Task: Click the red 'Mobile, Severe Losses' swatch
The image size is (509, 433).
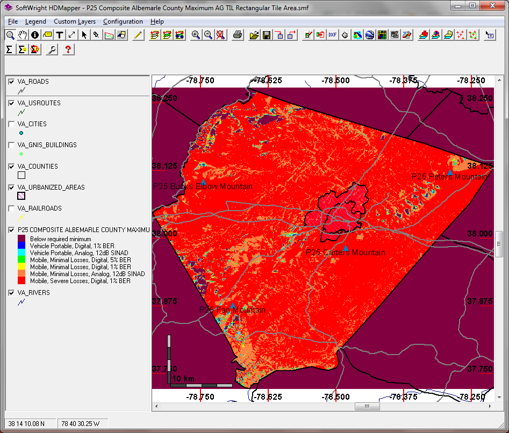Action: pos(21,281)
